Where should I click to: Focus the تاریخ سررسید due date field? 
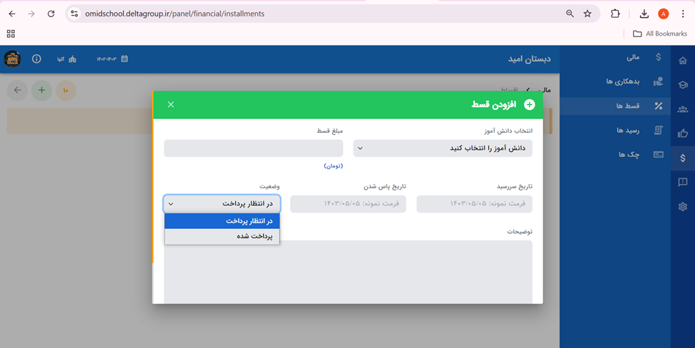pos(474,204)
